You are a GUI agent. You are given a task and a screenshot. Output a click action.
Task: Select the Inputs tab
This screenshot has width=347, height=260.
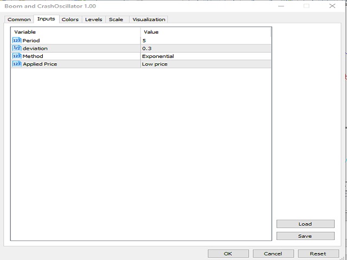click(46, 19)
